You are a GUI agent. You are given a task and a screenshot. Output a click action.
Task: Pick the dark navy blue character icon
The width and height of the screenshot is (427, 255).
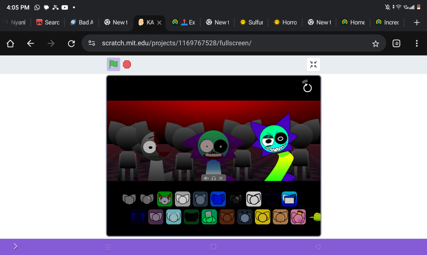138,217
